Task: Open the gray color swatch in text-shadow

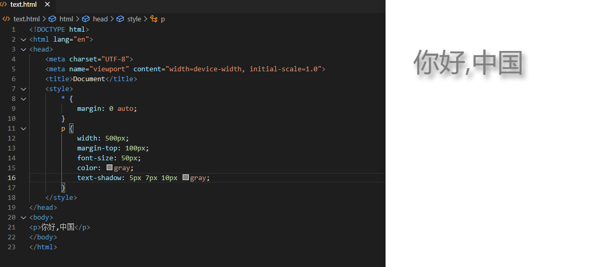Action: (185, 178)
